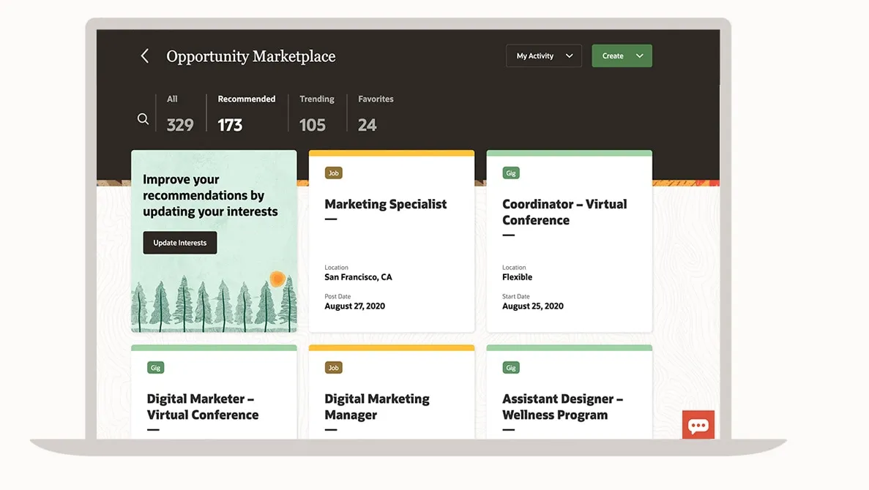The width and height of the screenshot is (869, 490).
Task: Open the search magnifier icon
Action: click(x=143, y=118)
